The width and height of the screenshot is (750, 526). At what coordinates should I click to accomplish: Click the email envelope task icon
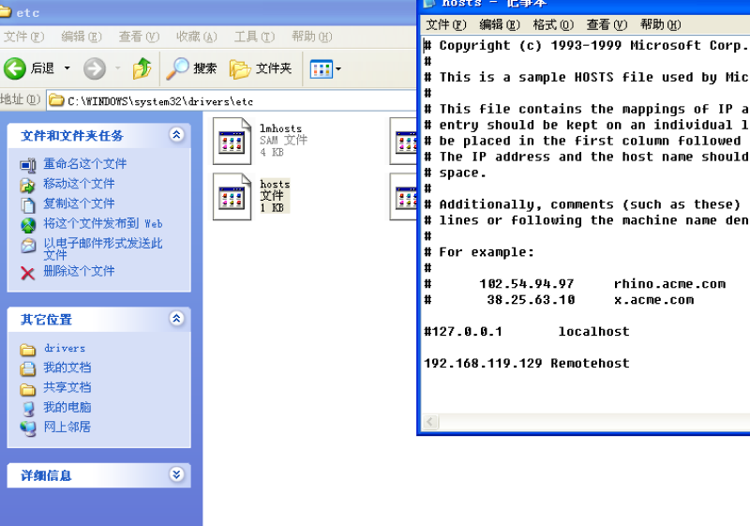click(x=28, y=246)
